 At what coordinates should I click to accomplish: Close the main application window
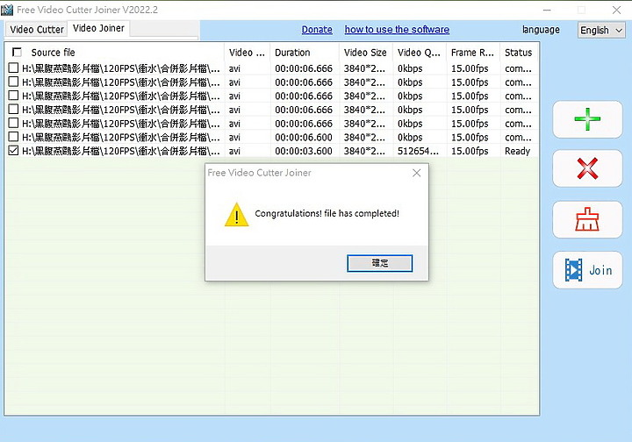tap(616, 10)
